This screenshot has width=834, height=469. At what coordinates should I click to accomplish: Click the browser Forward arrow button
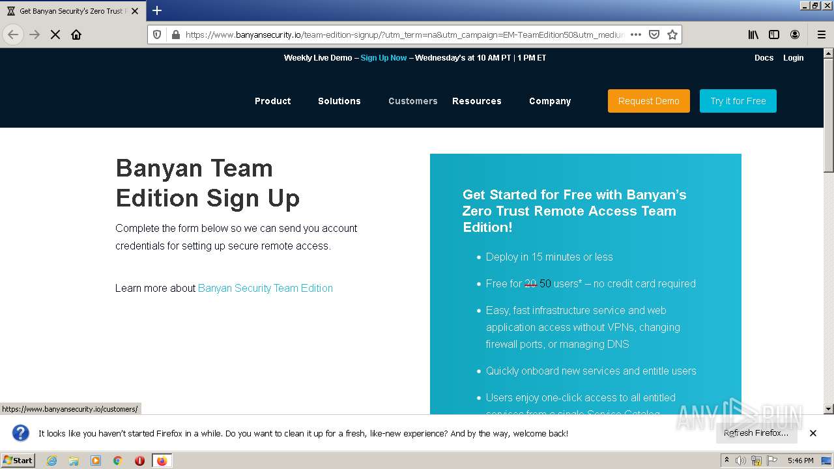click(x=35, y=35)
